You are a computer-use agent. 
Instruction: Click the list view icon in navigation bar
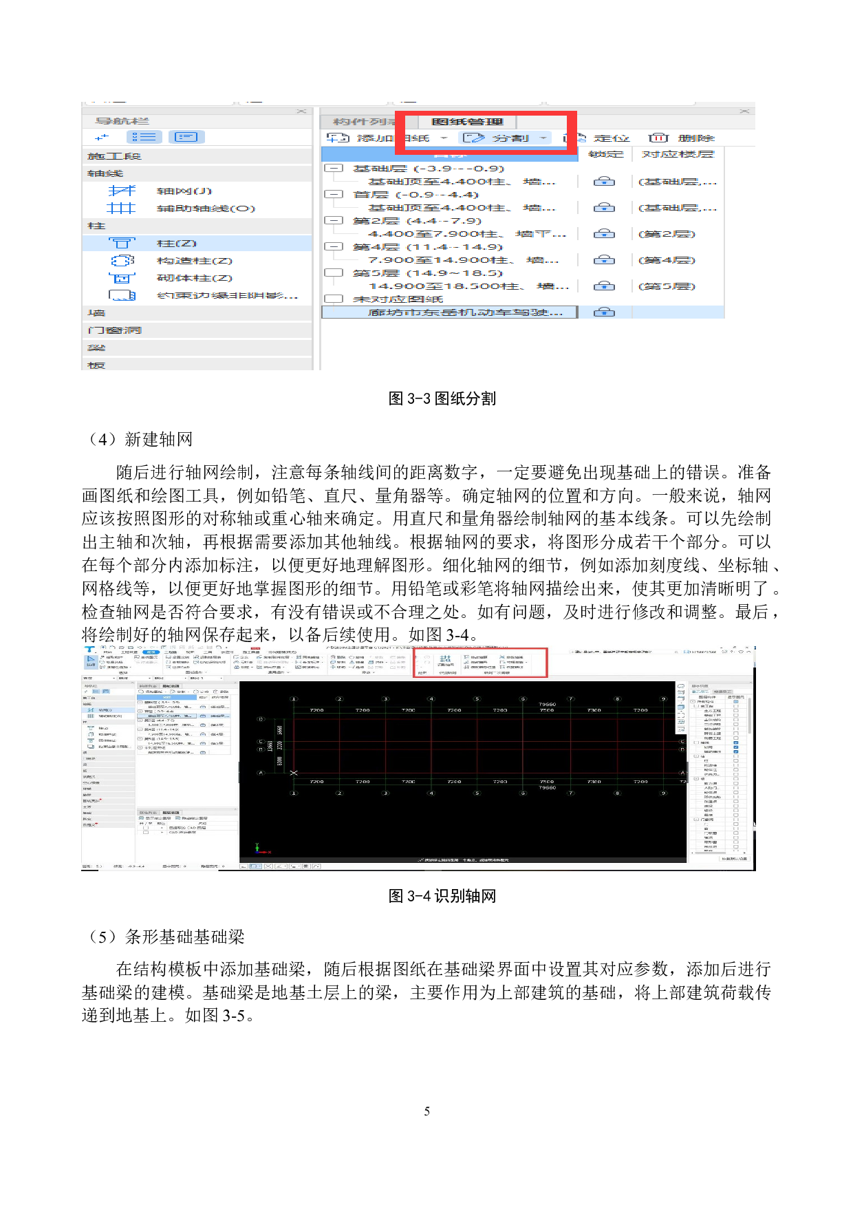(x=145, y=138)
